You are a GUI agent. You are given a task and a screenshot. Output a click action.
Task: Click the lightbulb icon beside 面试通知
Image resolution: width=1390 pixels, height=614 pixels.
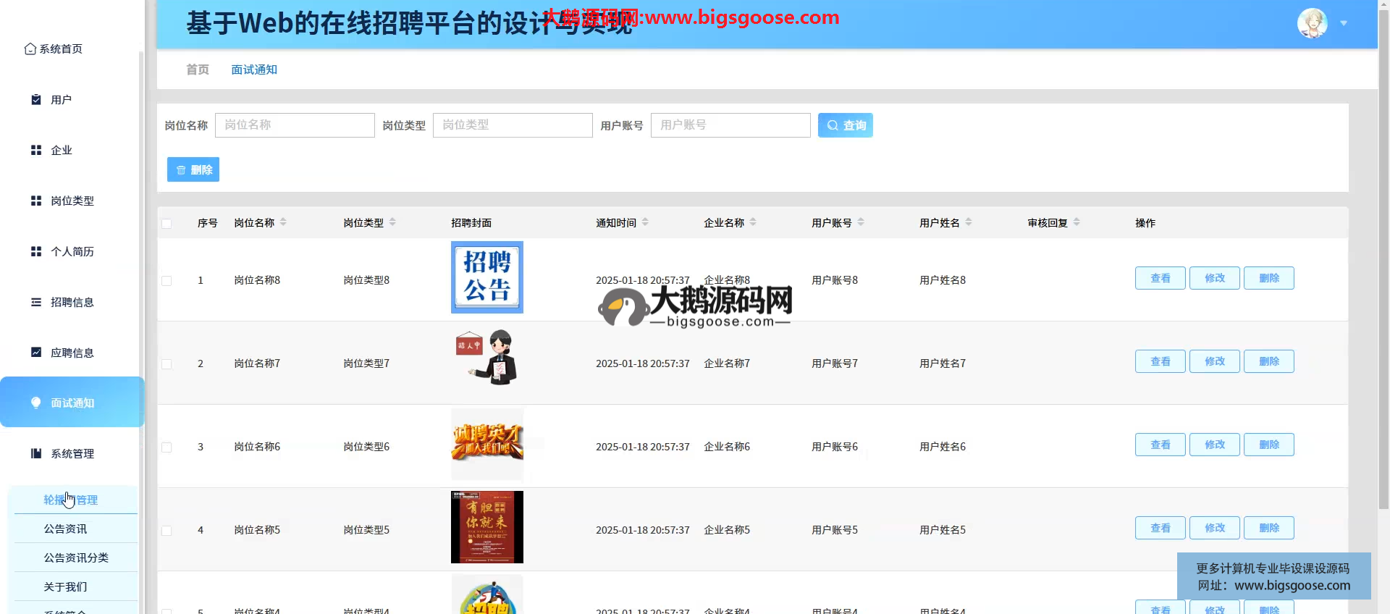click(36, 403)
